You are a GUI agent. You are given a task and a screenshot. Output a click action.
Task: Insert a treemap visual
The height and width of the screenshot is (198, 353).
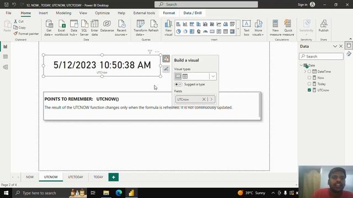coord(192,32)
